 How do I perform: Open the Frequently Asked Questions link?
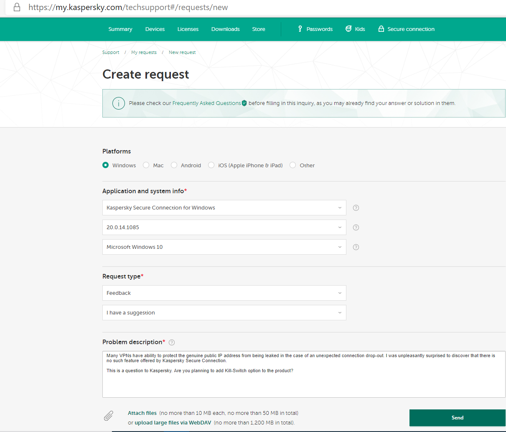pos(207,103)
